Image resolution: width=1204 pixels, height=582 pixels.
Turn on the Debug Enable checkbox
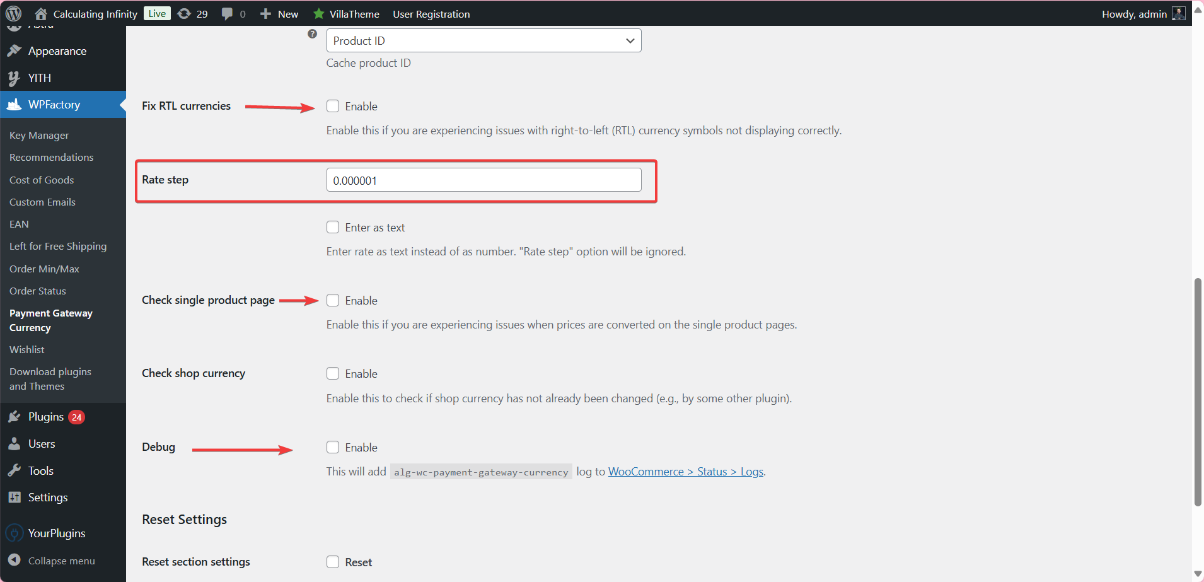(x=333, y=447)
